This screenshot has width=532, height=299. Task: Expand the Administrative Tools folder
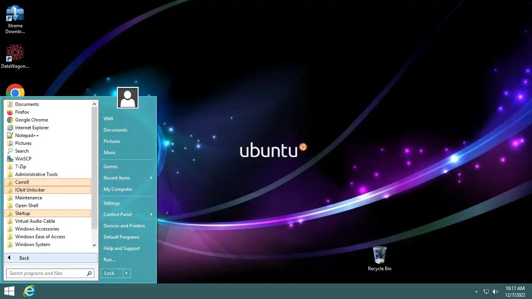pos(48,174)
